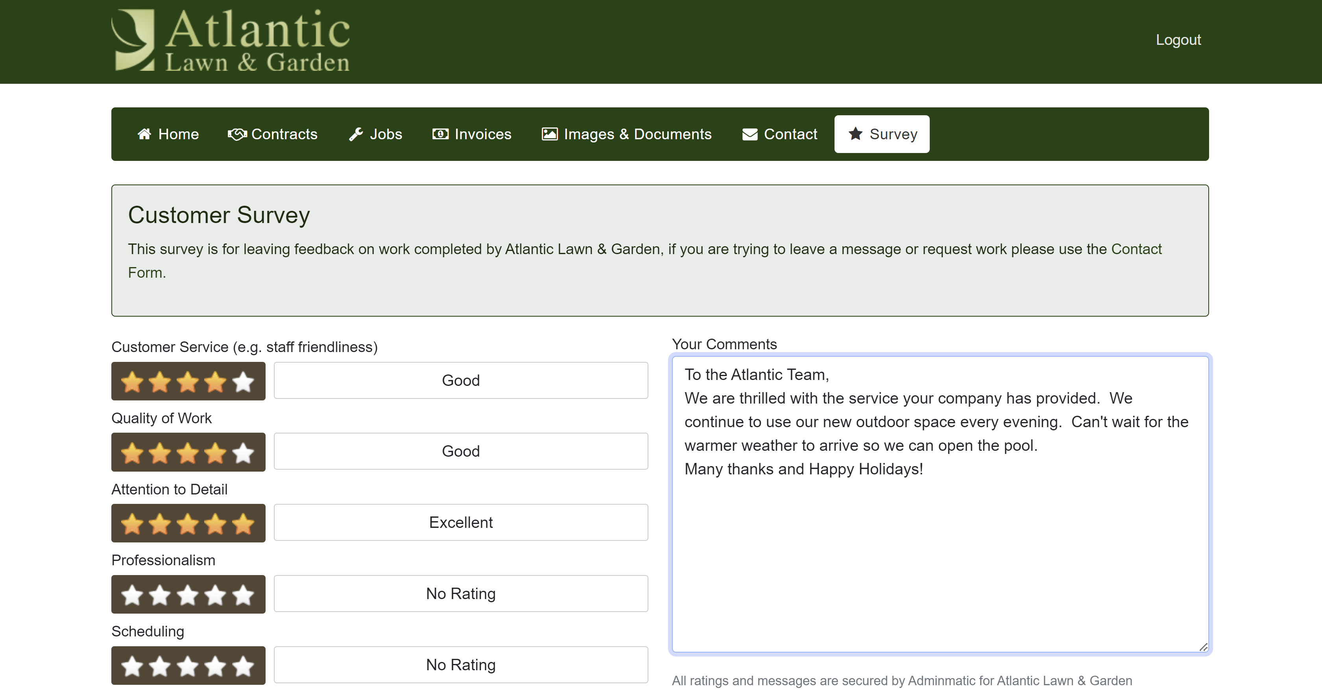This screenshot has width=1322, height=697.
Task: Rate Quality of Work five stars
Action: click(243, 453)
